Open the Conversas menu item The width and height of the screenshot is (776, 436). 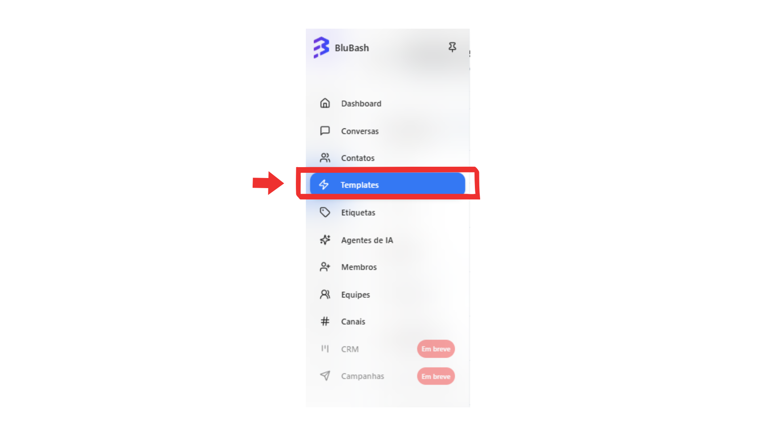pyautogui.click(x=388, y=131)
